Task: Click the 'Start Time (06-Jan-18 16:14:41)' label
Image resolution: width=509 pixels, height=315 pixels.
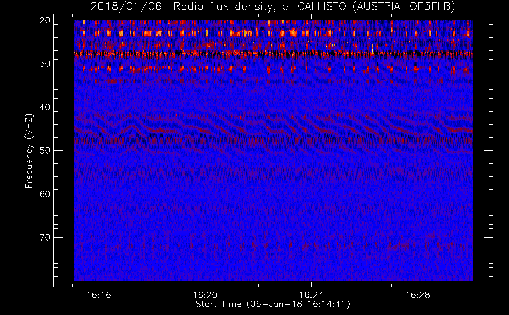Action: point(273,304)
